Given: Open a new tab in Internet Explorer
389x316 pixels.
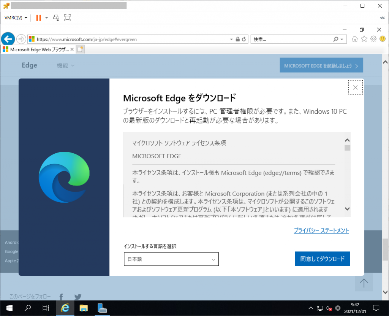Looking at the screenshot, I should tap(80, 49).
